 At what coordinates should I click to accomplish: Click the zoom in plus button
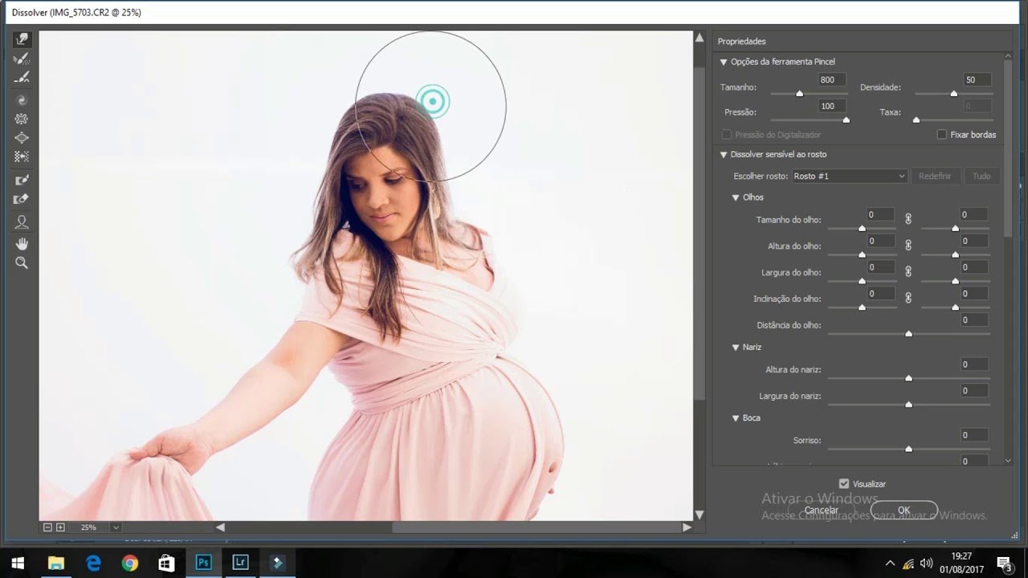[60, 527]
